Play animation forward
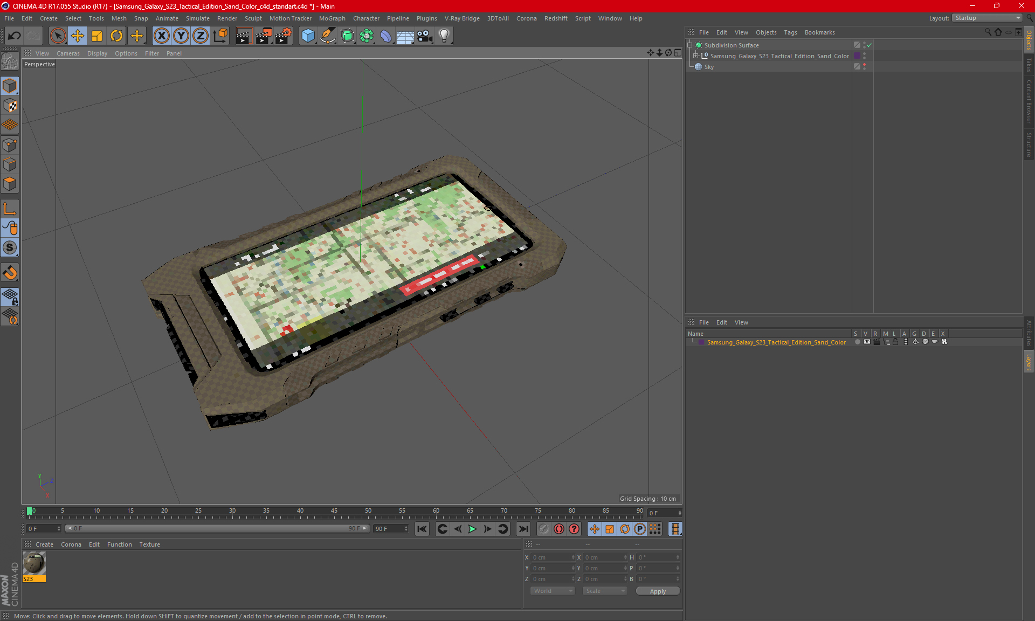This screenshot has height=621, width=1035. 472,529
